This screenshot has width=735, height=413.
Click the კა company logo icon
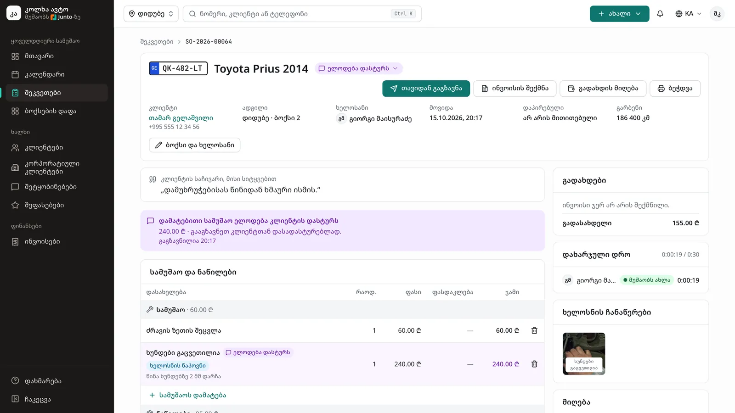tap(14, 13)
